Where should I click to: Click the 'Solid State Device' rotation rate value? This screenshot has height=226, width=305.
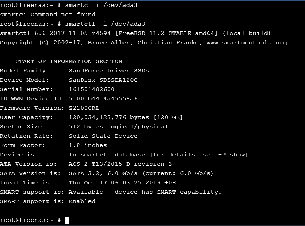click(x=103, y=136)
